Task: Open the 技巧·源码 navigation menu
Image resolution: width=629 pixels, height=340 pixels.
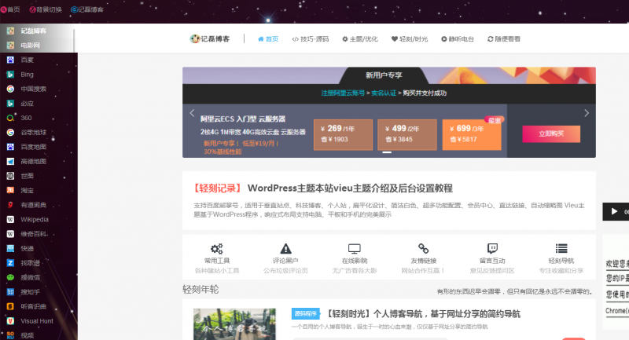Action: (x=310, y=38)
